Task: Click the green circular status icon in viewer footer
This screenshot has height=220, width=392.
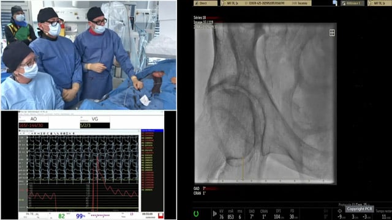Action: pos(196,214)
